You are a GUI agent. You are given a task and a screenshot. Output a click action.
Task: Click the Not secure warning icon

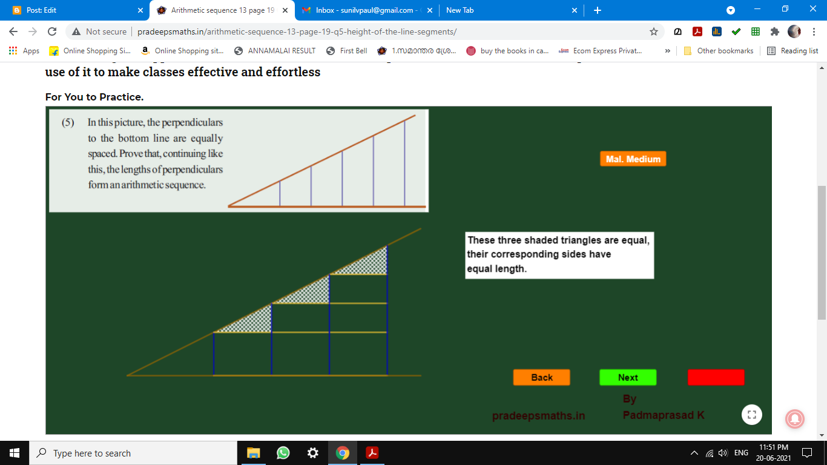(76, 31)
